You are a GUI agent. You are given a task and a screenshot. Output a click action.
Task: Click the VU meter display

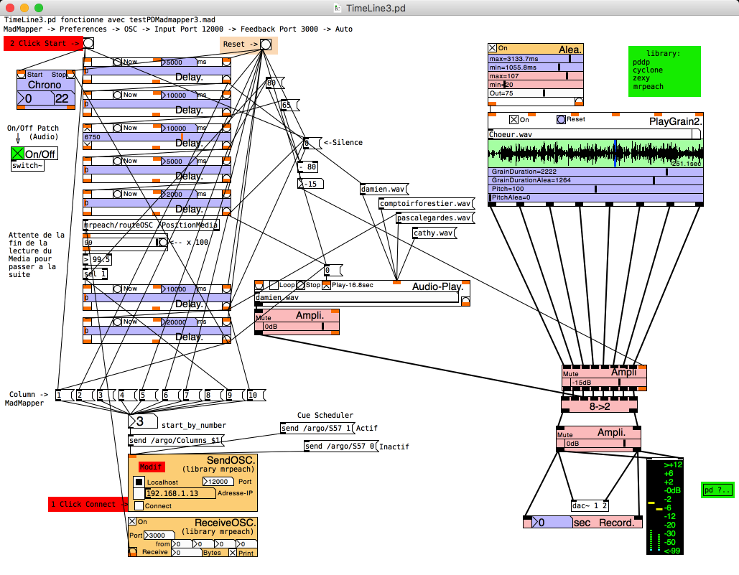tap(664, 506)
